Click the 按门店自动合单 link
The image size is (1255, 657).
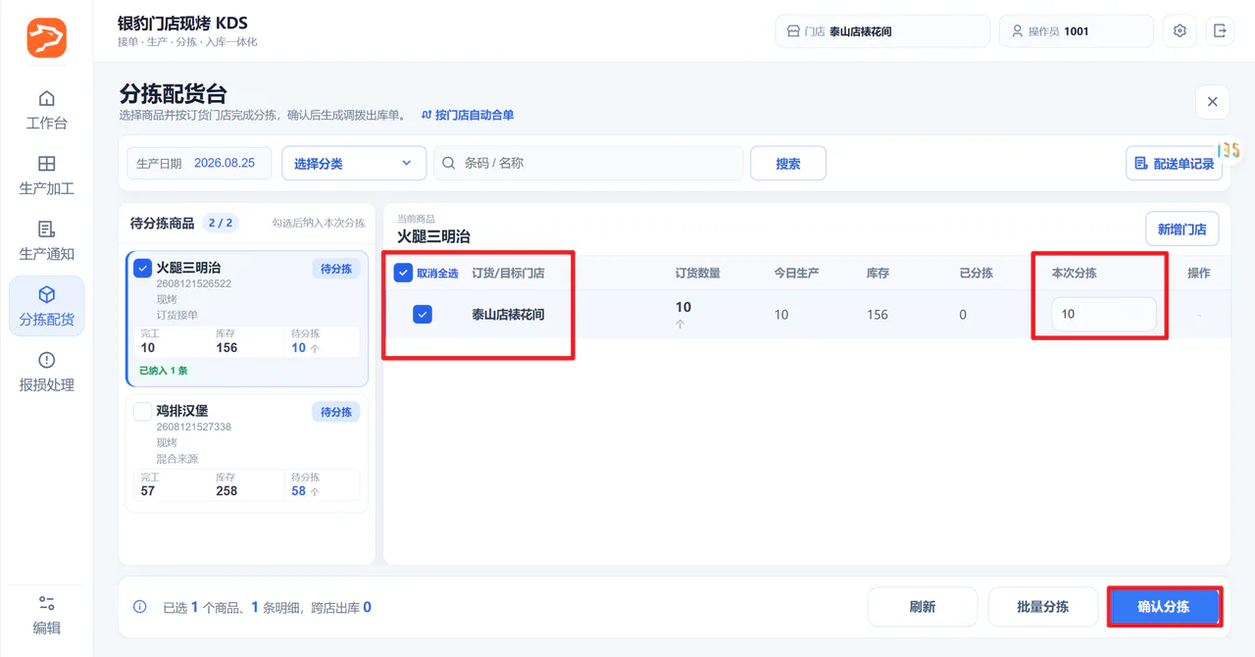pos(468,115)
